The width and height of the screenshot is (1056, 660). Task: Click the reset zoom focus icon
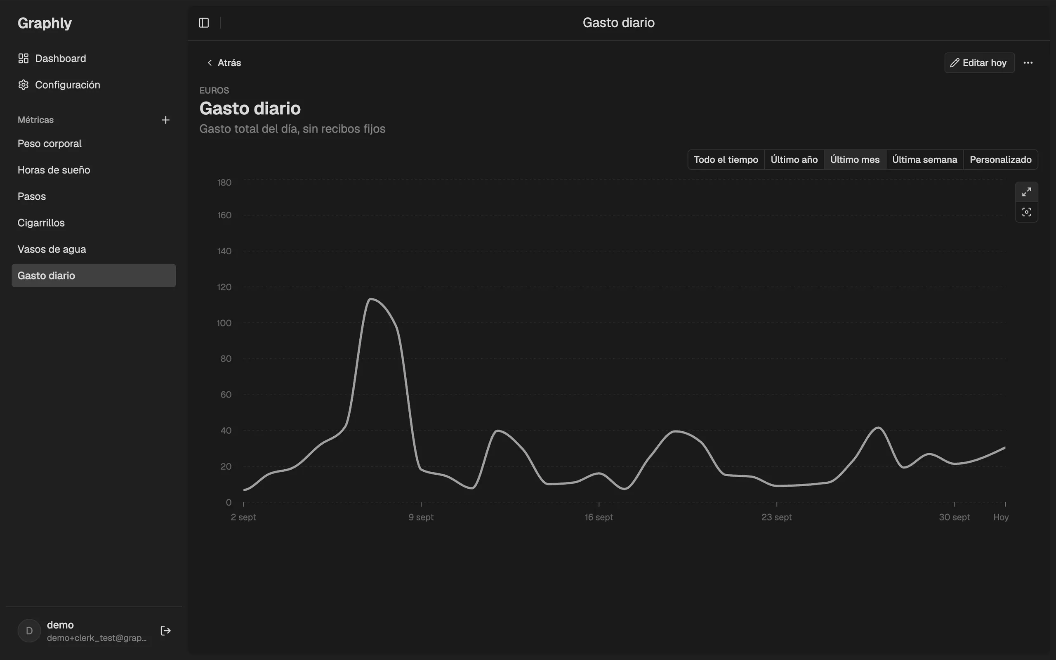click(1026, 212)
